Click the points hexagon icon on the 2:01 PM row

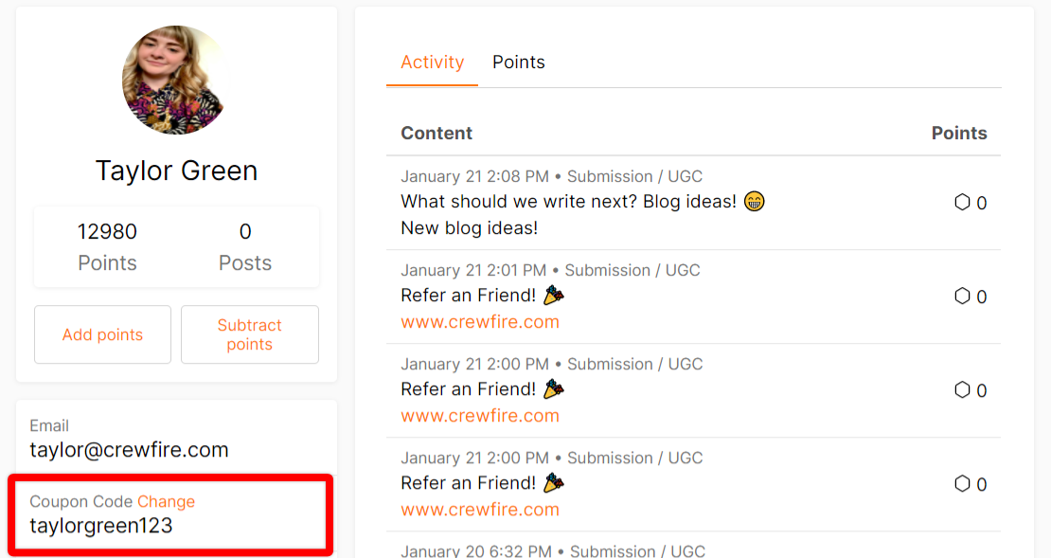[962, 296]
